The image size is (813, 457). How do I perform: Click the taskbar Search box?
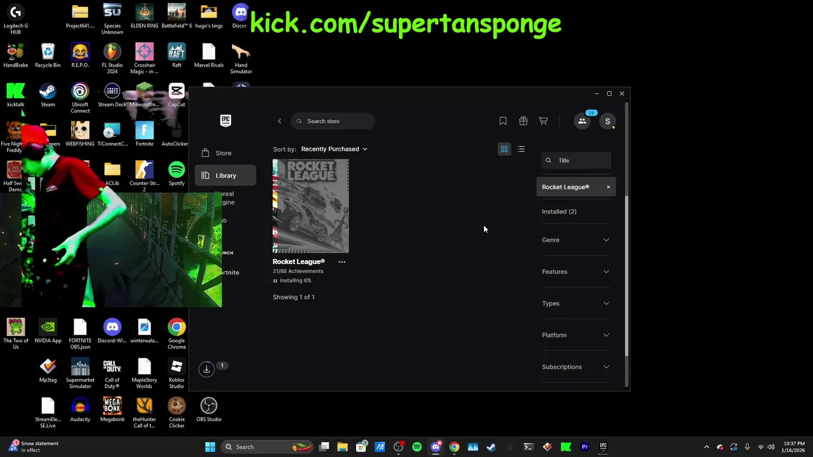[x=267, y=447]
